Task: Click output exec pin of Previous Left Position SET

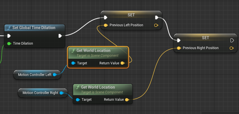Action: coord(157,17)
